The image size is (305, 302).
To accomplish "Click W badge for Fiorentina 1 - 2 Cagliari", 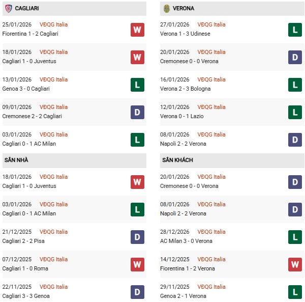I will 137,30.
